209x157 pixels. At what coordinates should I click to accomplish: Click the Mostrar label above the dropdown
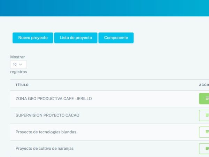point(17,57)
